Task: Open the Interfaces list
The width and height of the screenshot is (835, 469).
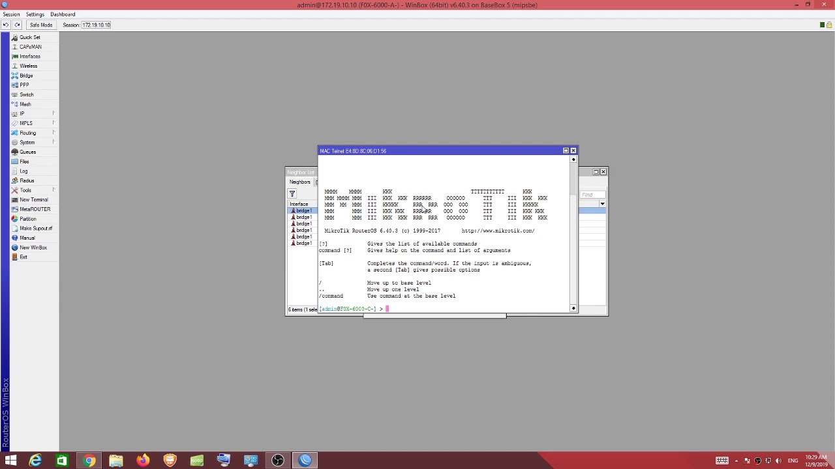Action: pos(29,56)
